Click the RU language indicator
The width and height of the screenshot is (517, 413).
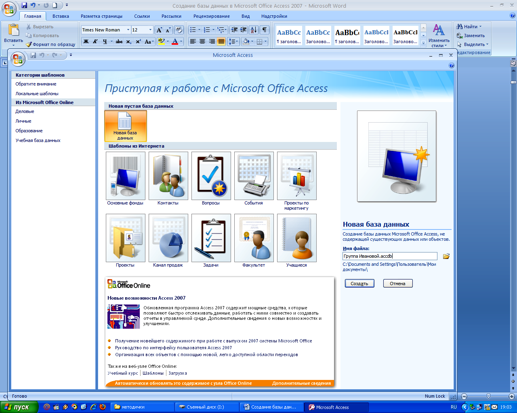pos(454,407)
